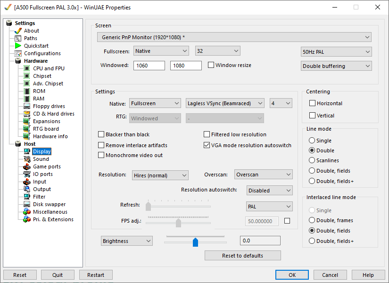Open the Resolution autoswitch Disabled dropdown

point(269,191)
